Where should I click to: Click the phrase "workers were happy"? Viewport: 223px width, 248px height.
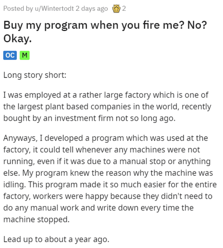tap(71, 196)
